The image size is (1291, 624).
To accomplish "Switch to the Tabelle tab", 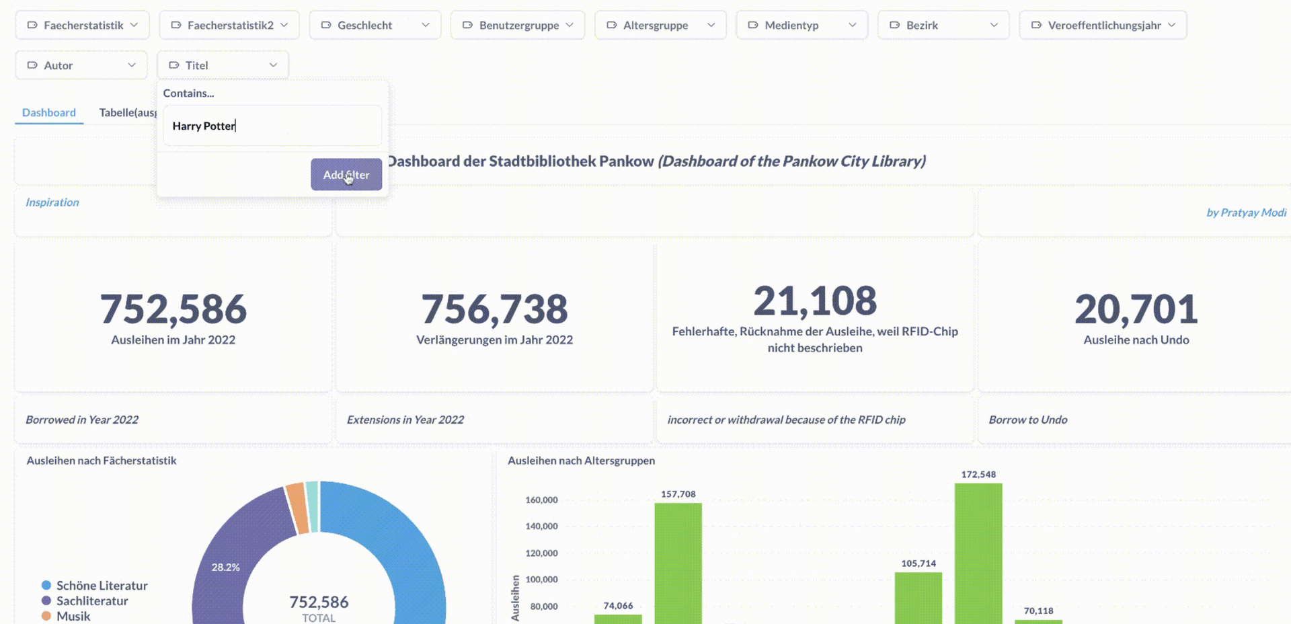I will click(128, 112).
